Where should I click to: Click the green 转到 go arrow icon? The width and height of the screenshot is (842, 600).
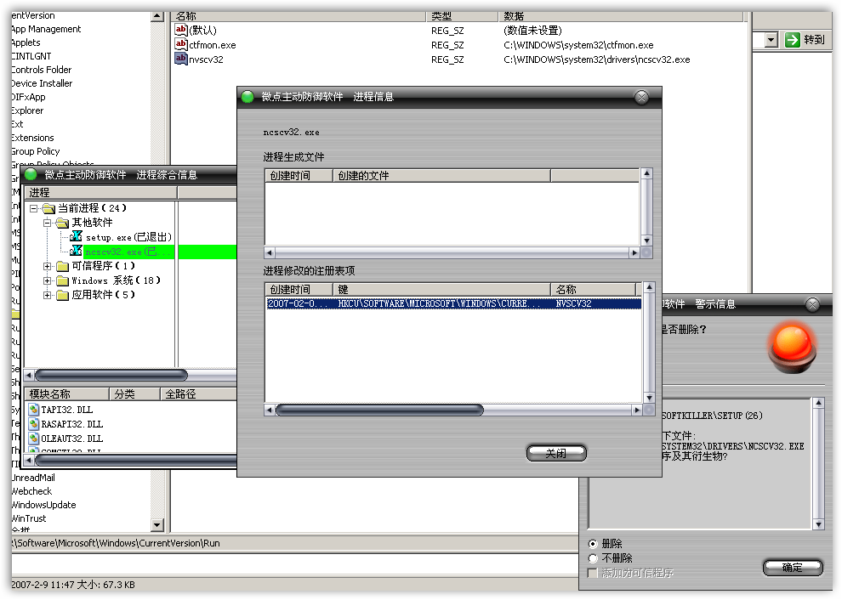tap(793, 40)
